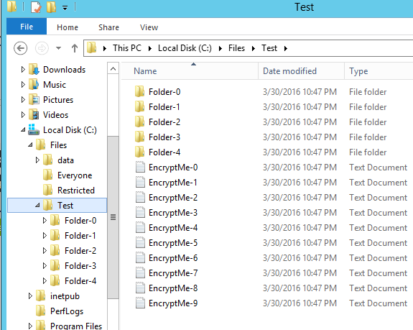Click the Up one level arrow
This screenshot has height=330, width=413.
point(75,48)
